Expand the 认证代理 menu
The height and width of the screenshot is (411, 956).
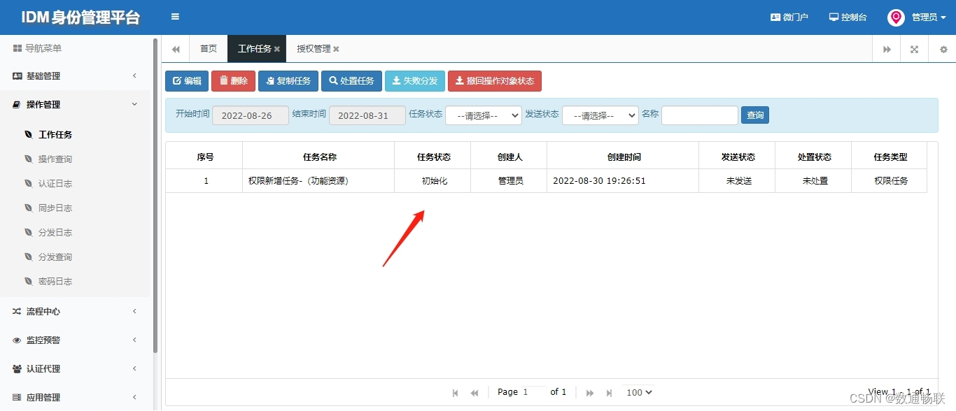[x=75, y=369]
